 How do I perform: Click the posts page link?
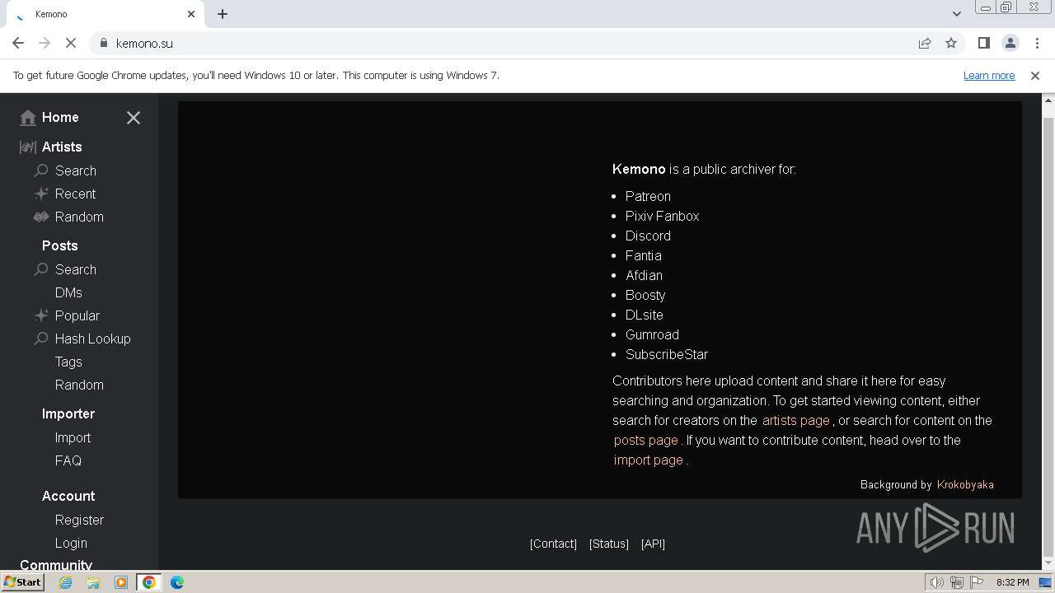pos(646,440)
